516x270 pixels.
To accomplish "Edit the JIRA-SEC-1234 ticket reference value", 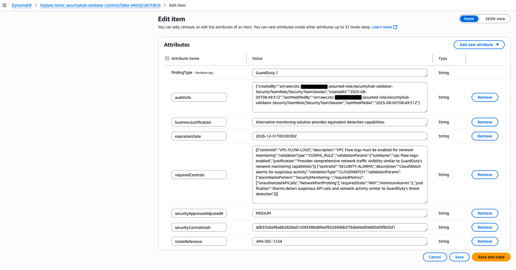I will [x=340, y=242].
